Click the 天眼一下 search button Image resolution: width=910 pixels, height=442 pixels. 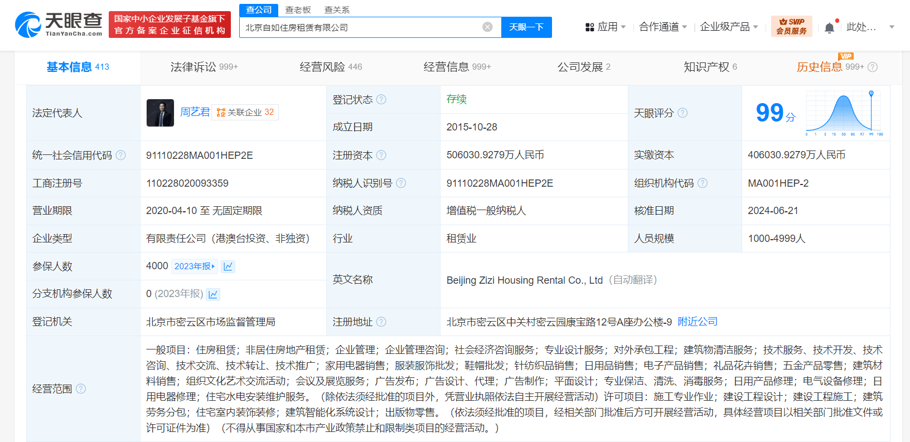526,27
